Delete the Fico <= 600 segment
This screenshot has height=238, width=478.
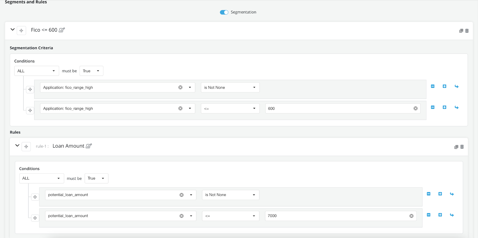467,31
